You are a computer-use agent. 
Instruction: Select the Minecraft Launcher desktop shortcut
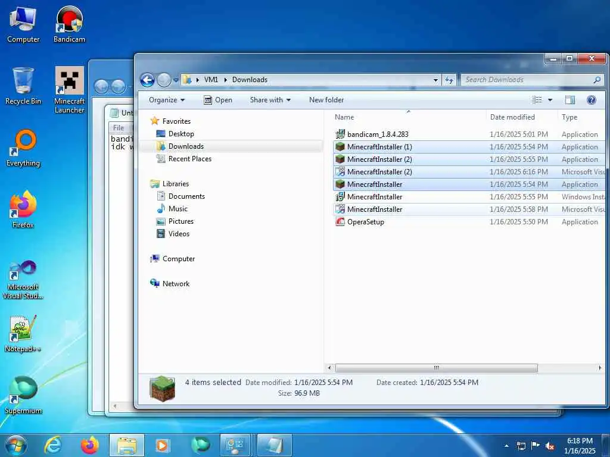[69, 90]
